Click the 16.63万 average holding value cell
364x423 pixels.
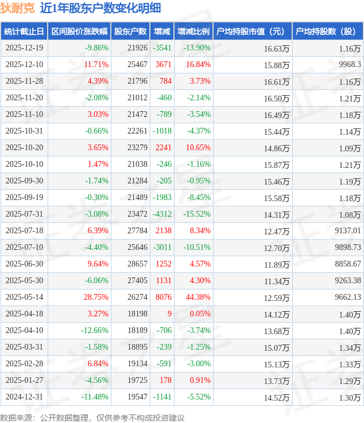tap(276, 48)
